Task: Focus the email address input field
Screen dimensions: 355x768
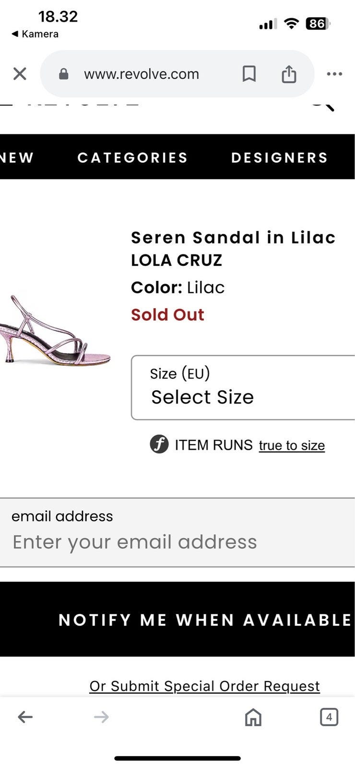Action: pyautogui.click(x=177, y=541)
